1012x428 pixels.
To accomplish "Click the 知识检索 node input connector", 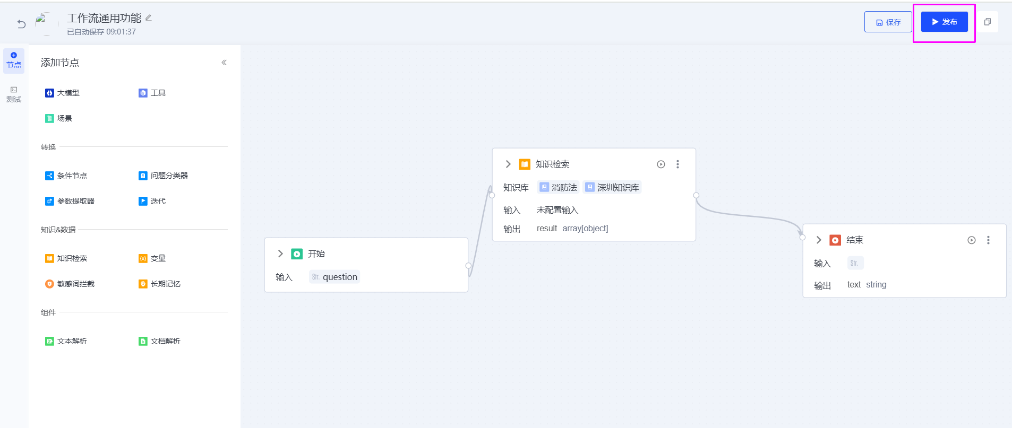I will 492,195.
